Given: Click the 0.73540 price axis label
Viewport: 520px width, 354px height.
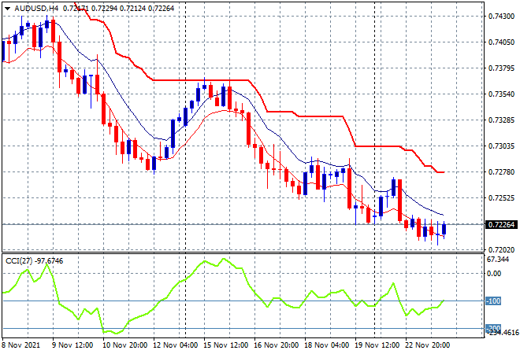Looking at the screenshot, I should (x=501, y=94).
